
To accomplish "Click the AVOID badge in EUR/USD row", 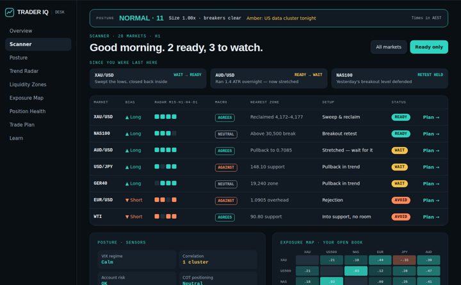I will (401, 200).
